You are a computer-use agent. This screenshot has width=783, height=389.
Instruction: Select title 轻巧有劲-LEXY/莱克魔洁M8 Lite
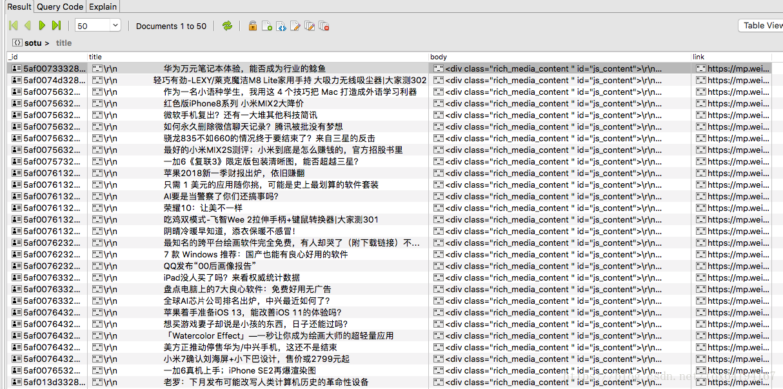pos(290,80)
